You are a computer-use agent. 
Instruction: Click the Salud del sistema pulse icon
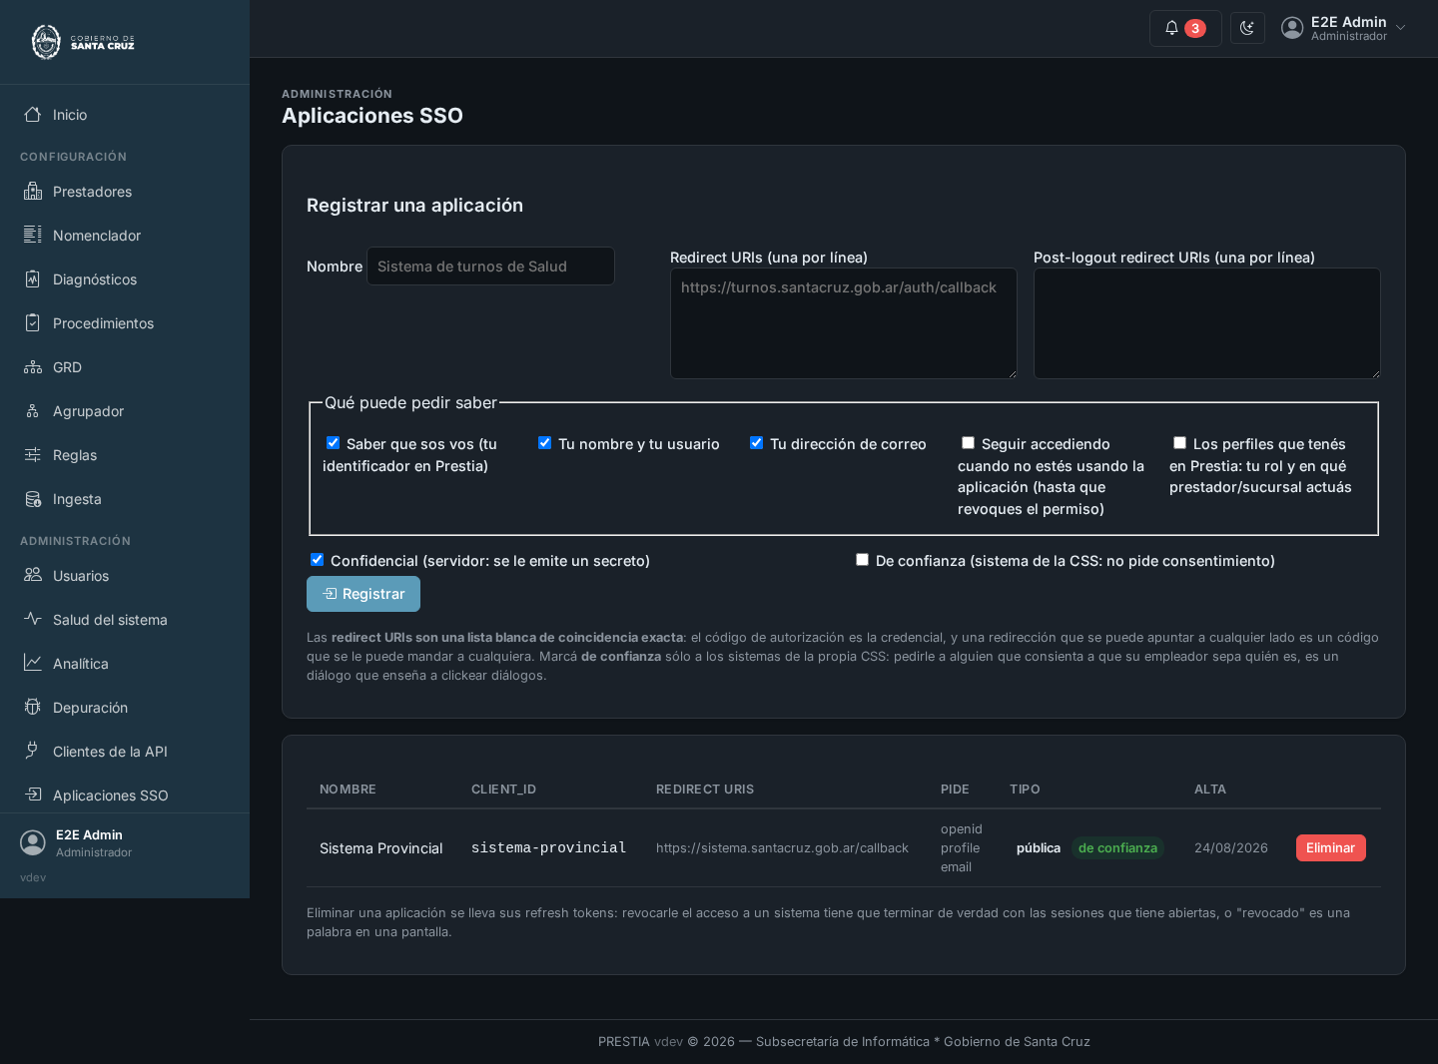[x=33, y=619]
